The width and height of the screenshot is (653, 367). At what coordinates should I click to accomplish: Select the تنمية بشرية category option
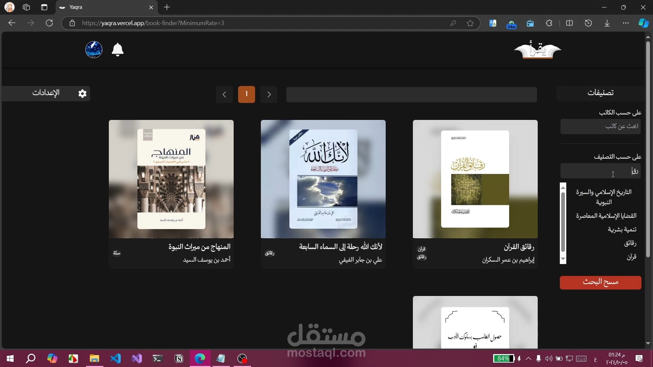(622, 229)
